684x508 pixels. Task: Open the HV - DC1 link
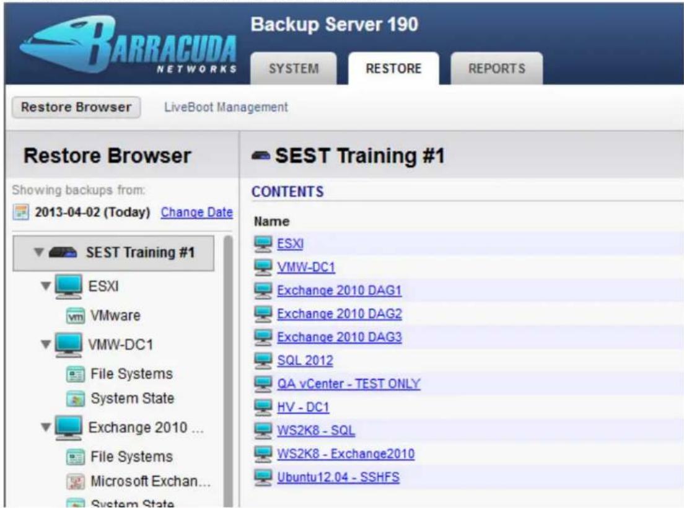pos(303,407)
